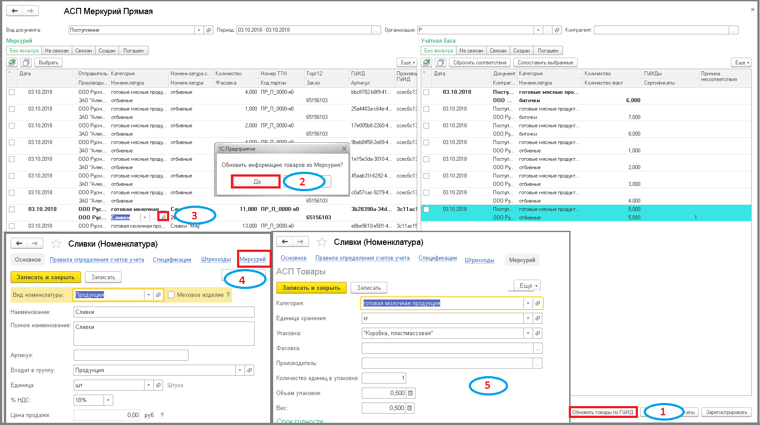
Task: Select Создан filter in Учётная база panel
Action: [x=522, y=51]
